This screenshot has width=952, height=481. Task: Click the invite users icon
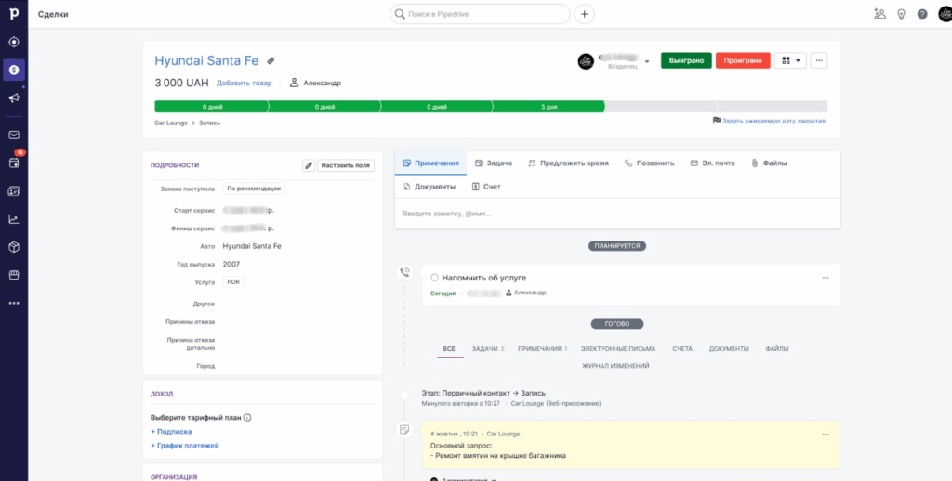click(879, 14)
